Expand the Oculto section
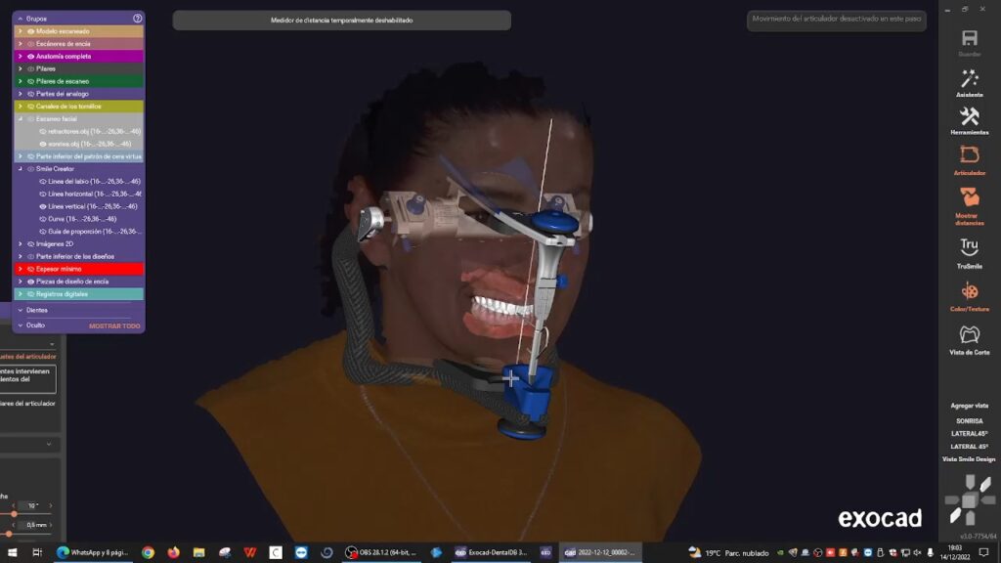Image resolution: width=1001 pixels, height=563 pixels. pyautogui.click(x=20, y=325)
